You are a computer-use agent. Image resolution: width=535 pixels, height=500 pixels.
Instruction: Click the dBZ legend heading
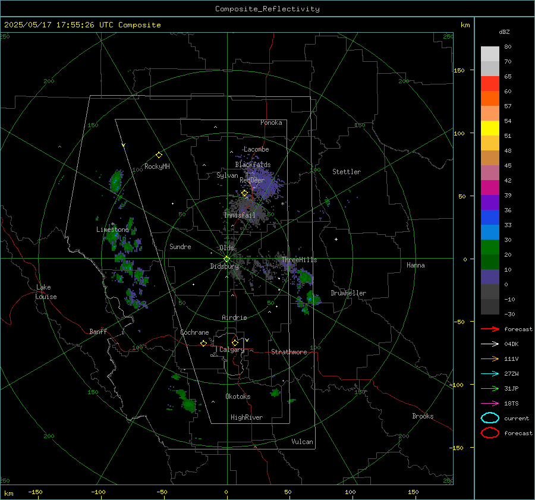point(504,32)
